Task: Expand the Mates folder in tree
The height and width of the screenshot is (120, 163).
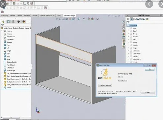Action: coord(2,87)
